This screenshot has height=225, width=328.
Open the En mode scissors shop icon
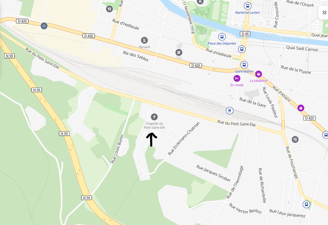237,78
